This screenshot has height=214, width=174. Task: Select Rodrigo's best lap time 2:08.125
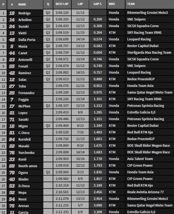tap(62, 13)
